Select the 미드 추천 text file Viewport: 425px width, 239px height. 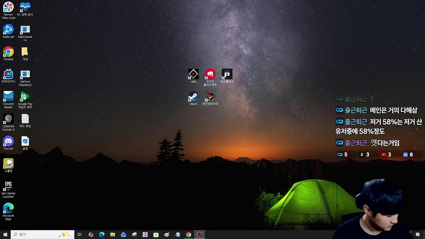tap(25, 121)
